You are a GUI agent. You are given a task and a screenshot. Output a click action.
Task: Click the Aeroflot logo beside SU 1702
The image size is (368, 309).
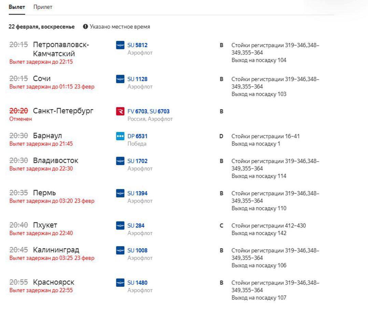point(120,161)
